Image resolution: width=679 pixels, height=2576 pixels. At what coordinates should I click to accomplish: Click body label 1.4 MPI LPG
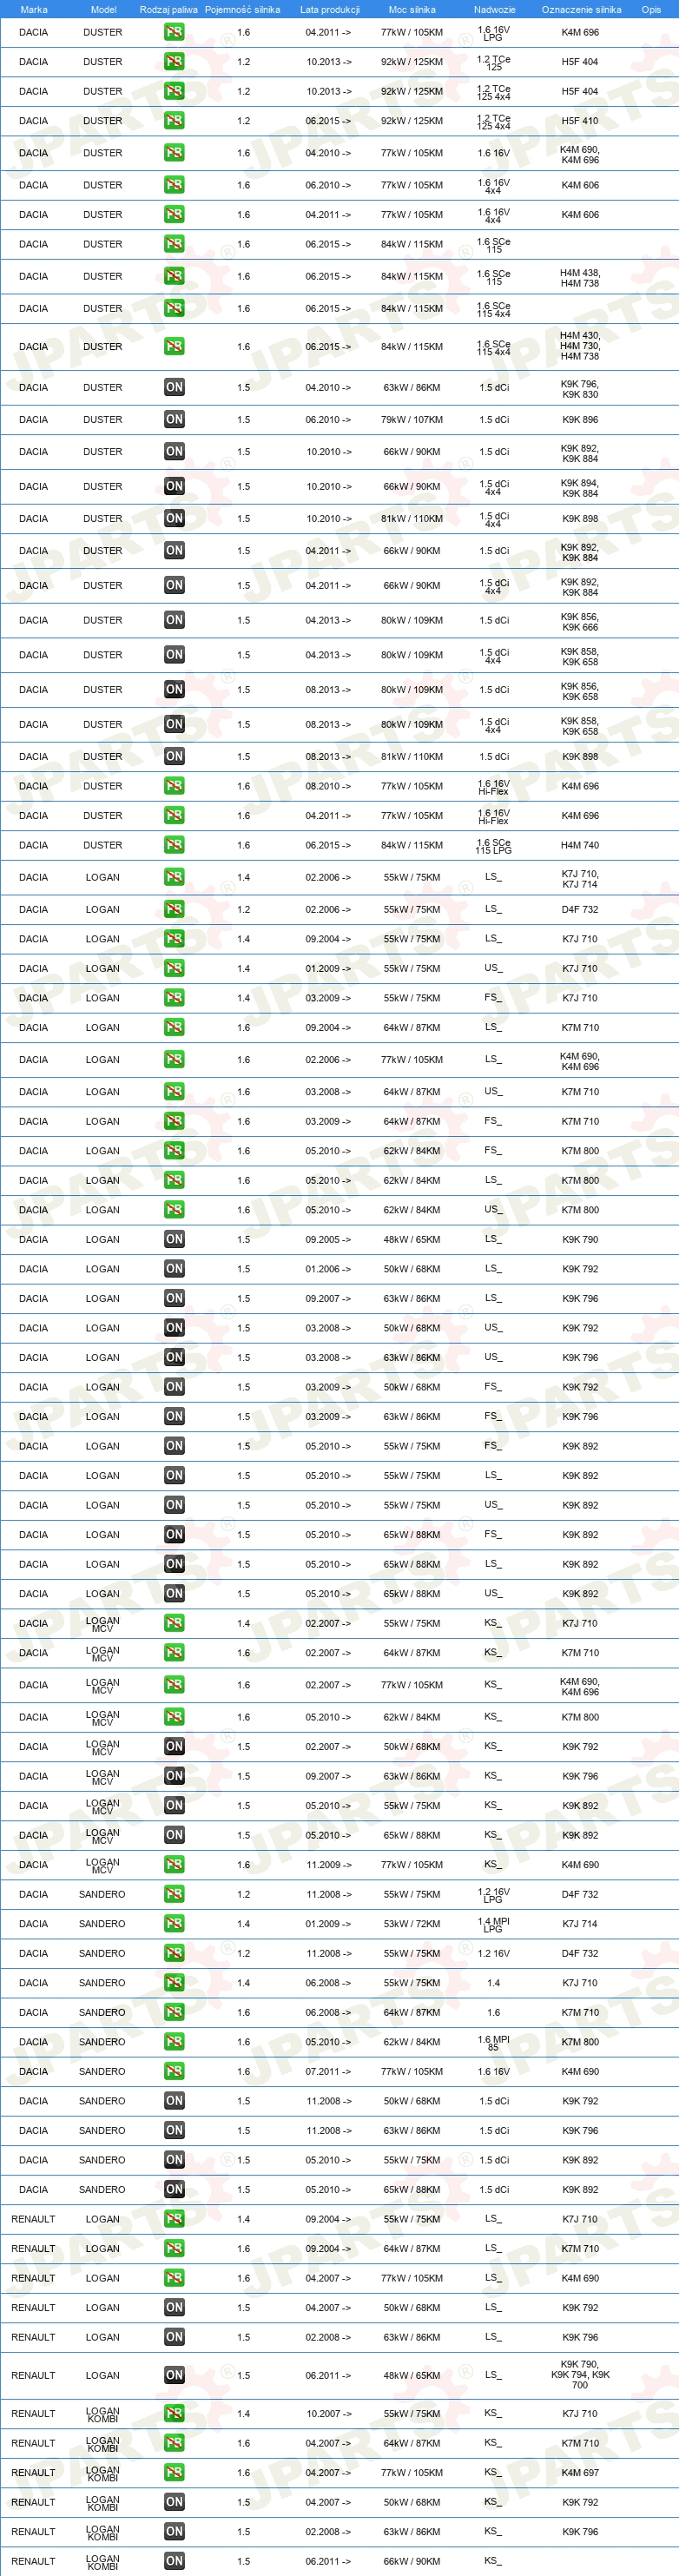(x=493, y=1924)
